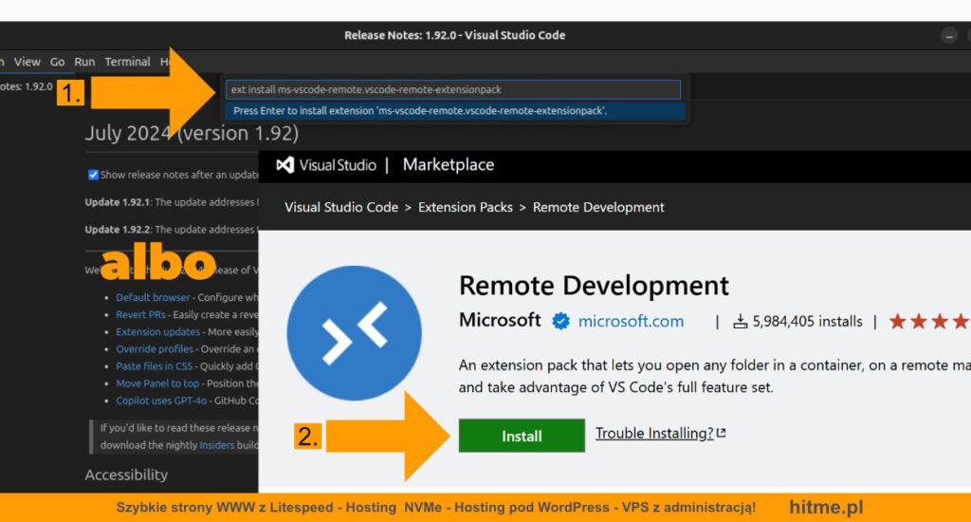
Task: Click the 'July 2024 (version 1.92)' heading
Action: point(192,133)
